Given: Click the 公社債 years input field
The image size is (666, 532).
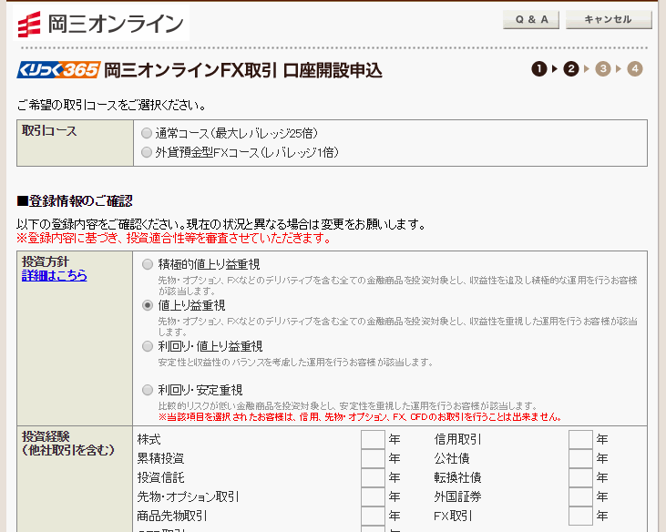Looking at the screenshot, I should [x=580, y=458].
